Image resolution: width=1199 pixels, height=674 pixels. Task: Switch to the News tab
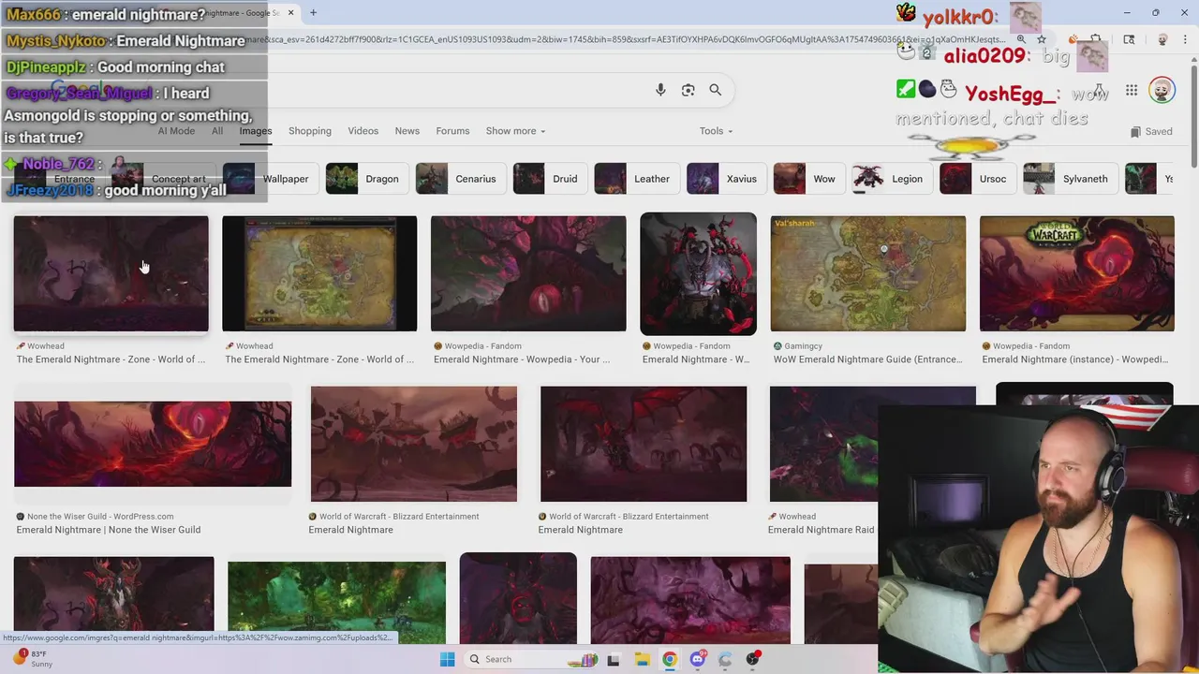407,131
